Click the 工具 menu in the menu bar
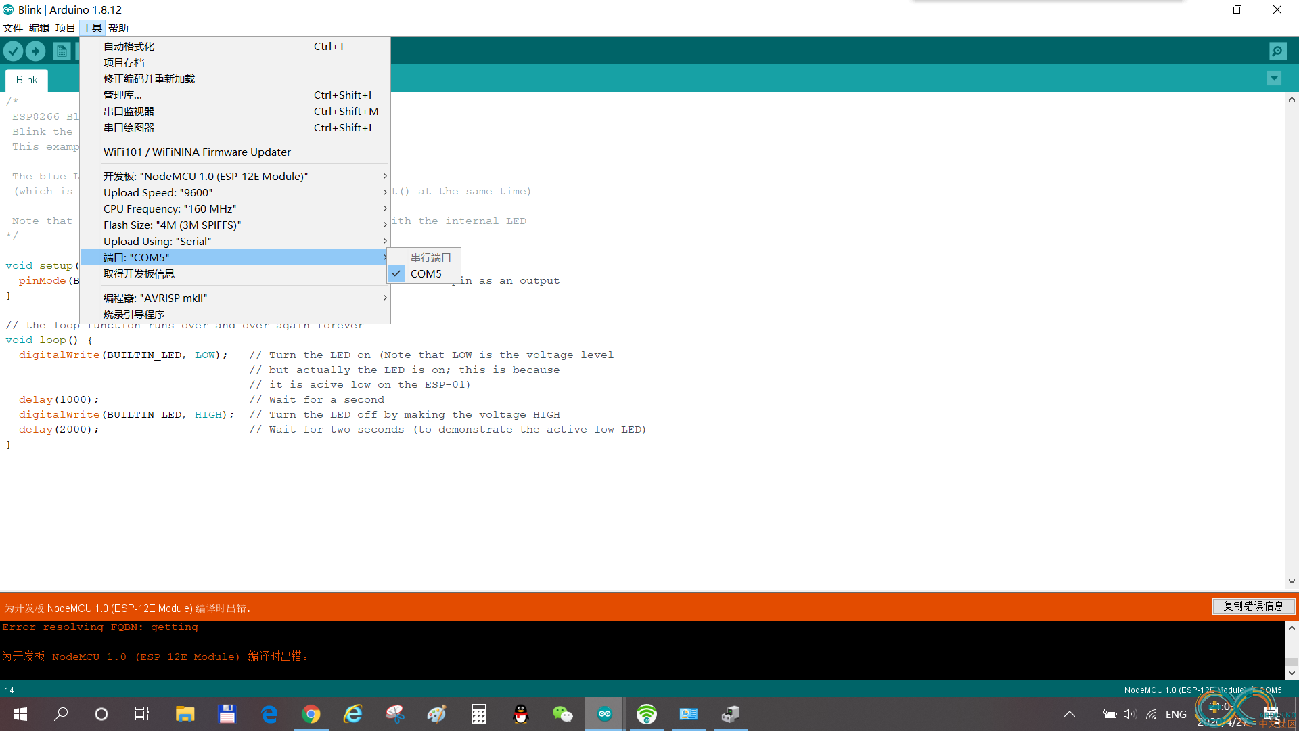The image size is (1299, 731). tap(92, 28)
